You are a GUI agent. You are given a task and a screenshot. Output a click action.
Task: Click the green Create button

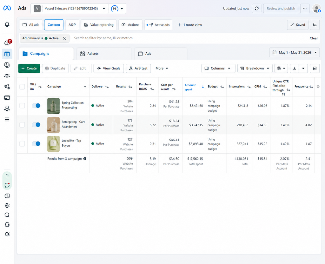[29, 69]
